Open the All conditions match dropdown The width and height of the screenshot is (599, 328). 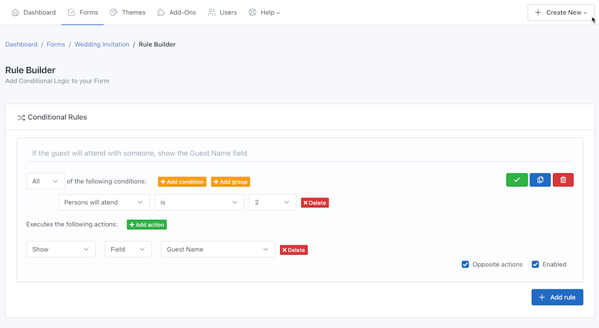tap(45, 181)
